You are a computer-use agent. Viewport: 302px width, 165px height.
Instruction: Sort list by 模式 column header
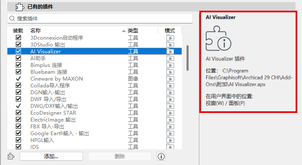(x=170, y=31)
